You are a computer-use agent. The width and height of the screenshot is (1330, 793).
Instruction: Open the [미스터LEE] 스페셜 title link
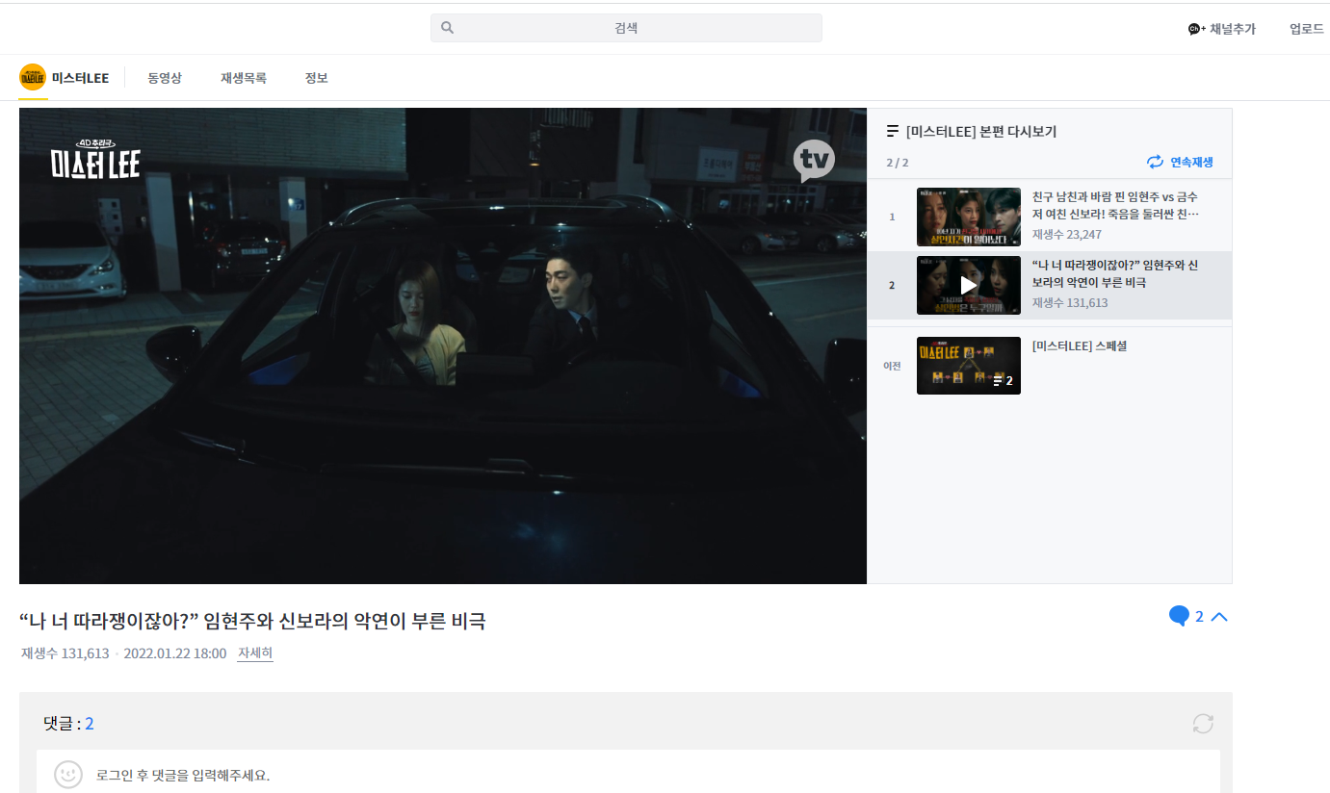coord(1080,345)
